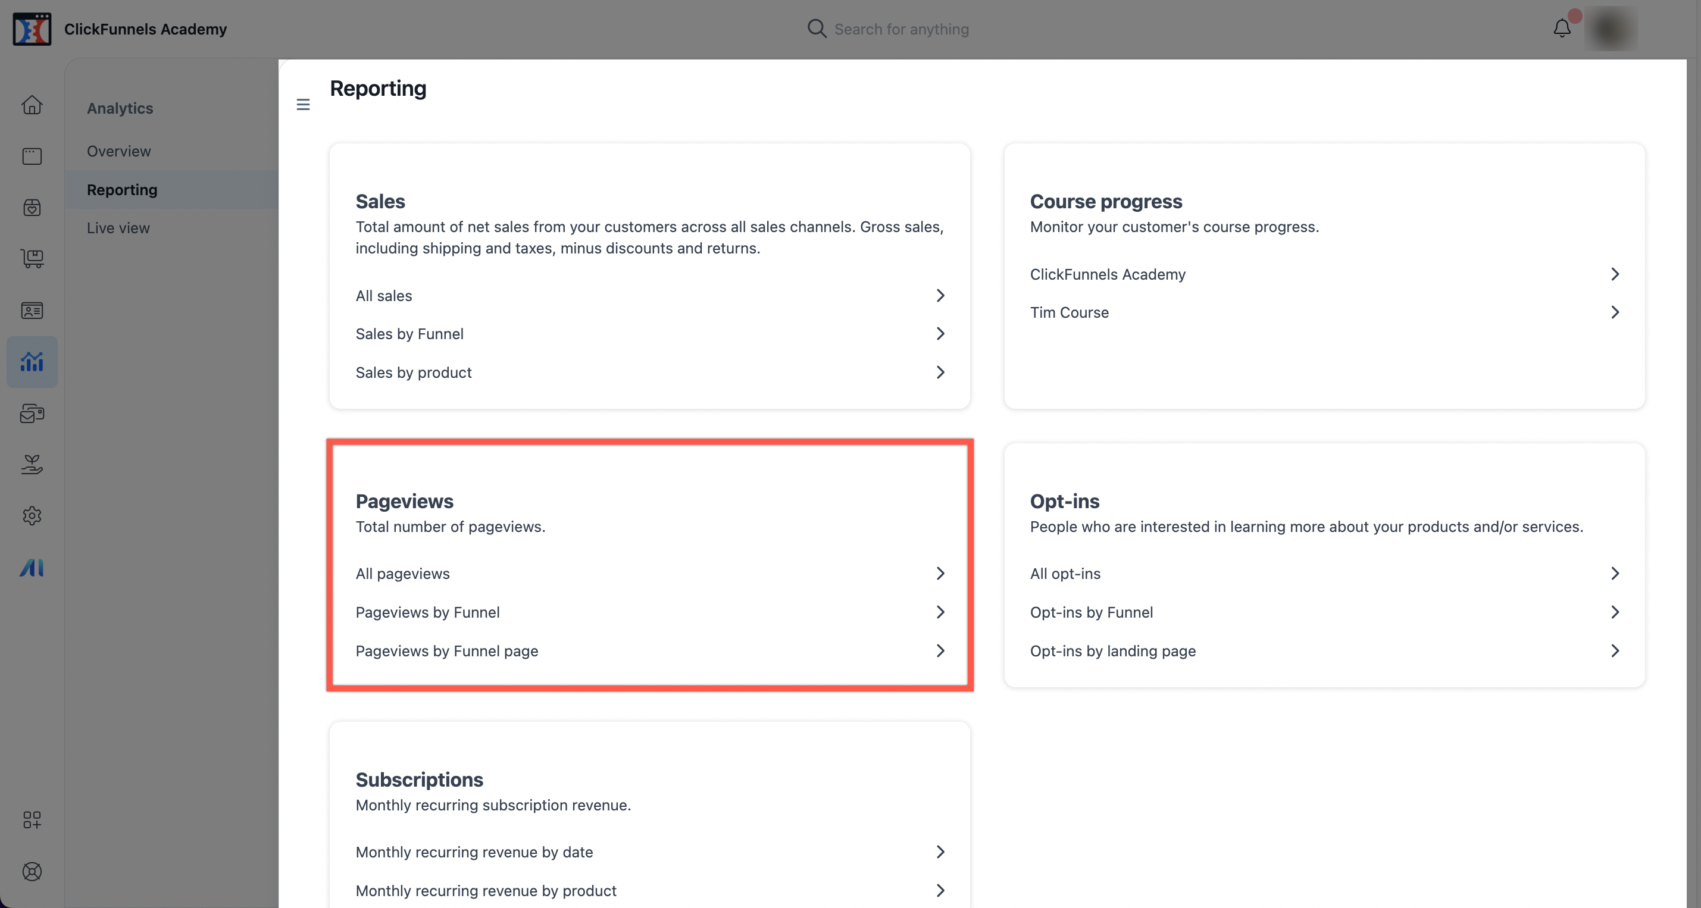Viewport: 1701px width, 908px height.
Task: Click the AI assistant sidebar icon
Action: tap(32, 568)
